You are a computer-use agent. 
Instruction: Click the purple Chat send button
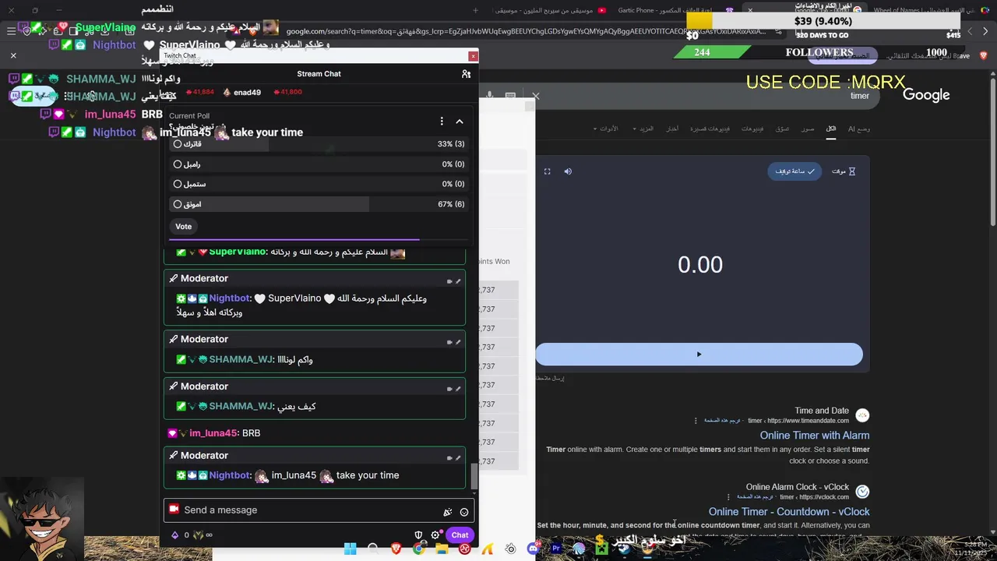tap(460, 535)
